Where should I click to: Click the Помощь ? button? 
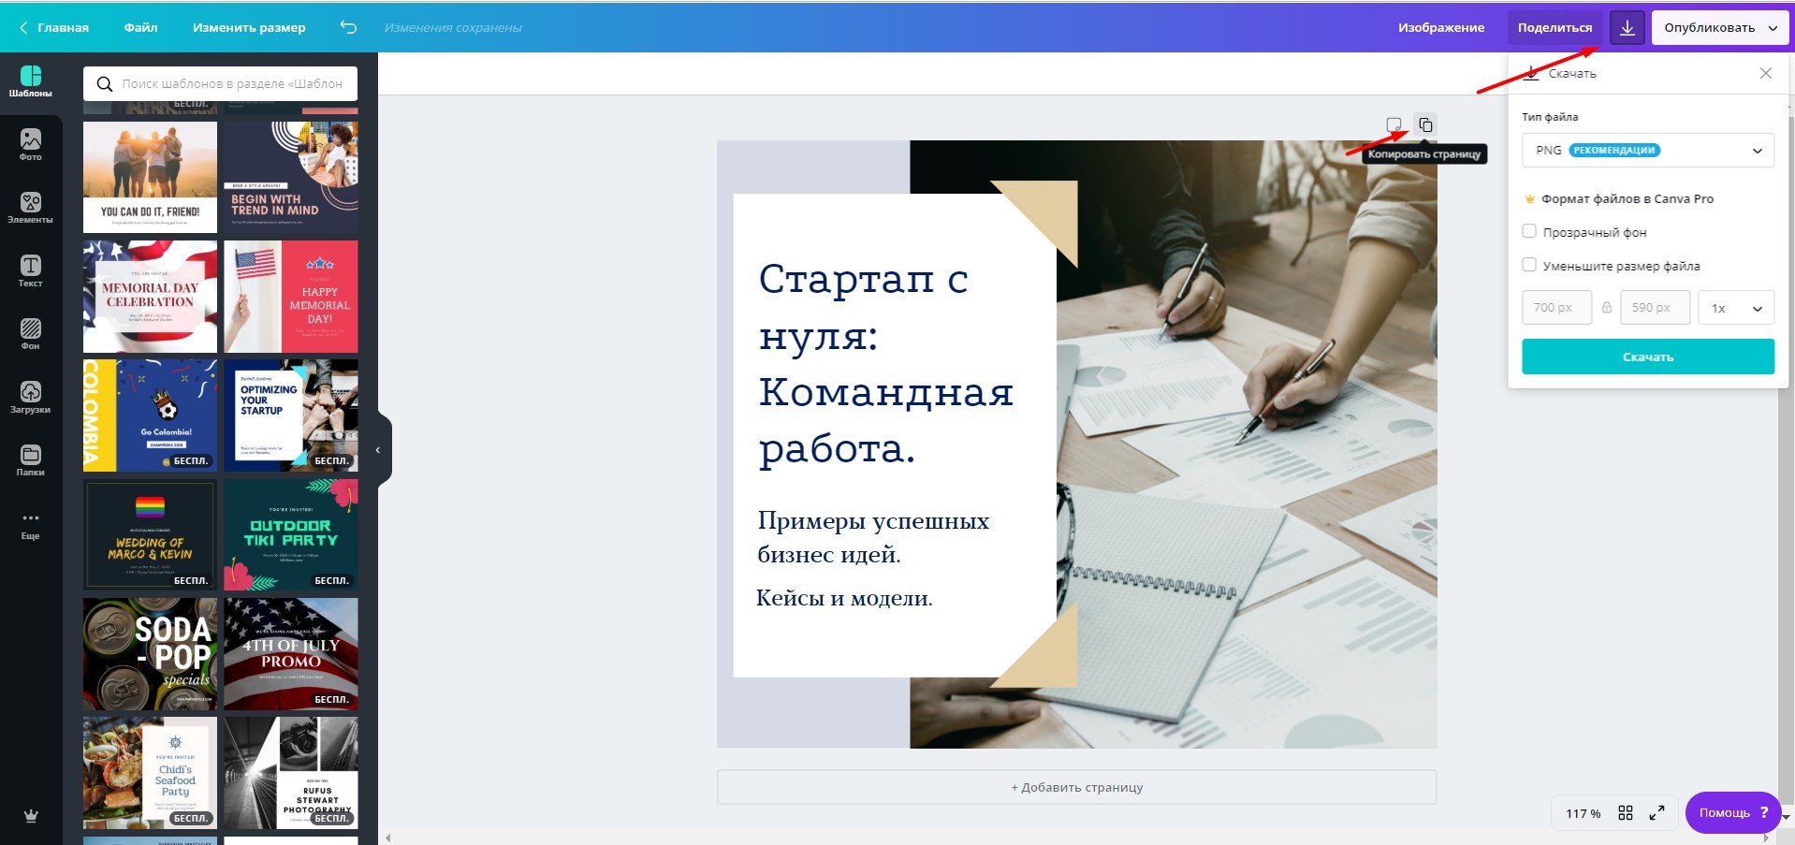(1733, 812)
